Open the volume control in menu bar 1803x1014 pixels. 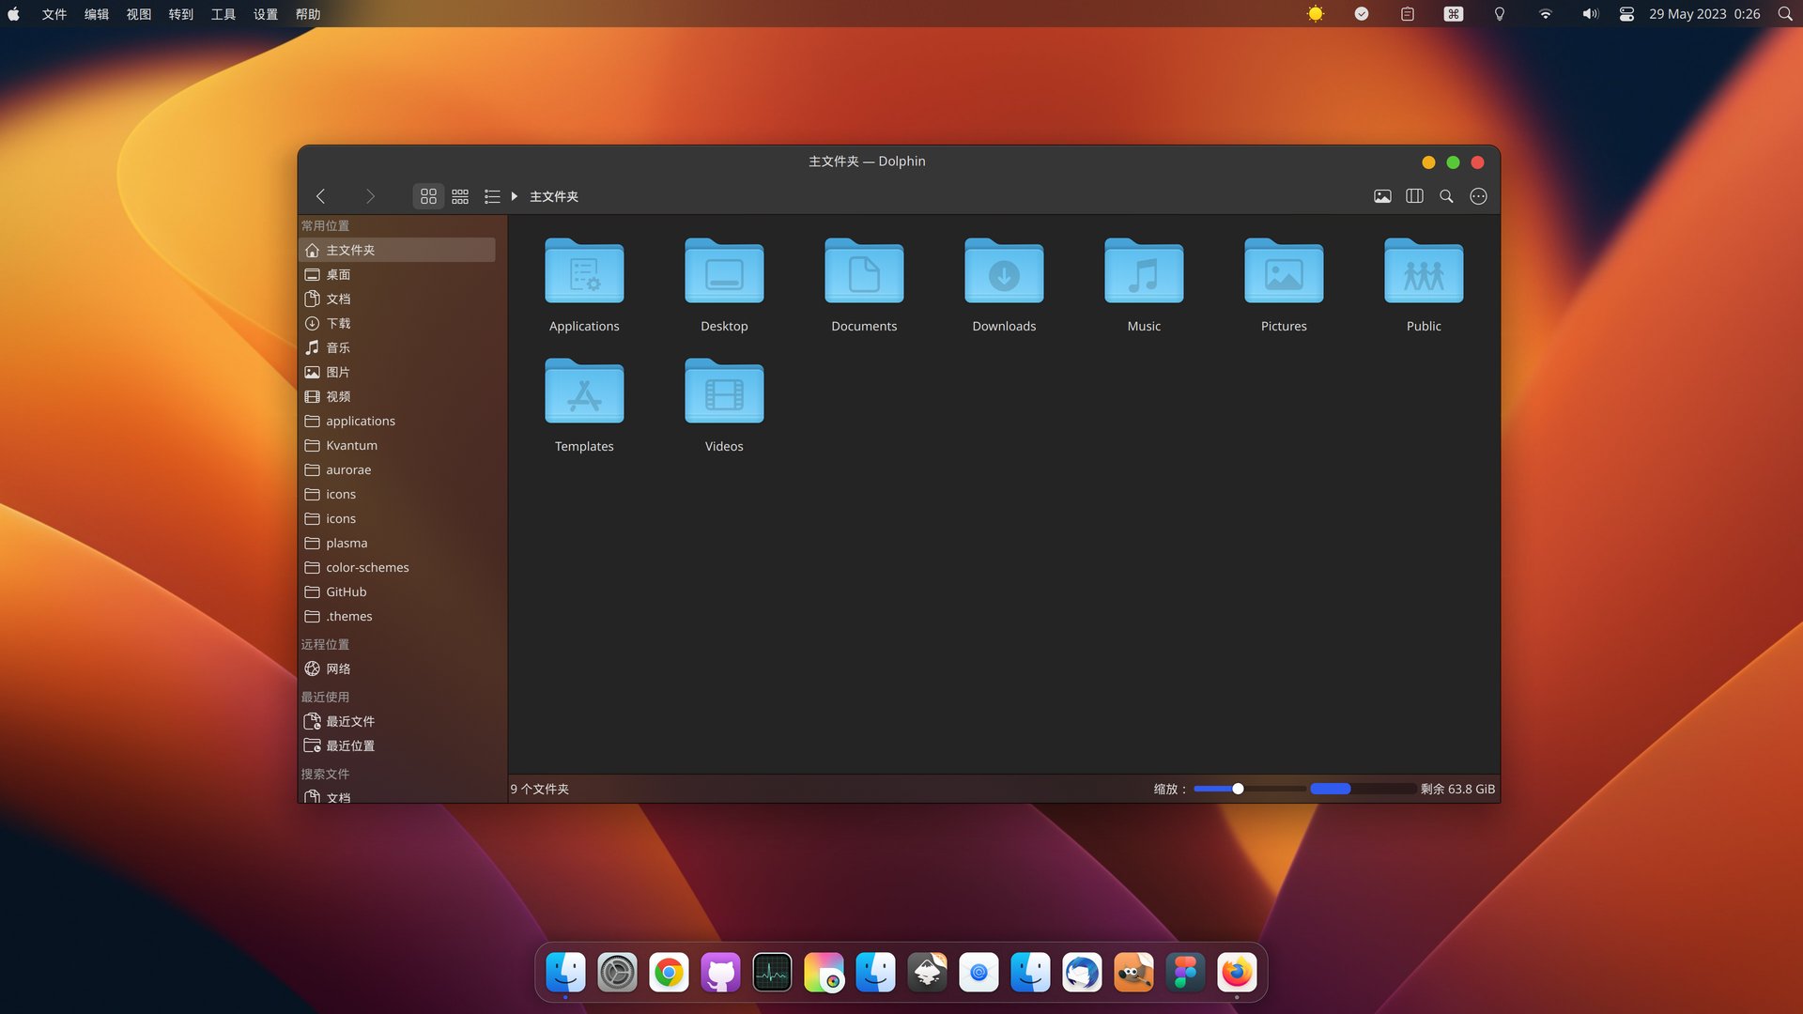(x=1590, y=14)
